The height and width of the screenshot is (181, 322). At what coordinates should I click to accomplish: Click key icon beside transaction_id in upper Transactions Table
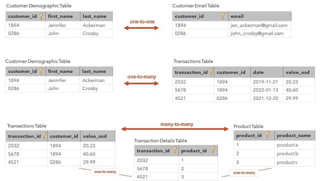click(x=211, y=72)
